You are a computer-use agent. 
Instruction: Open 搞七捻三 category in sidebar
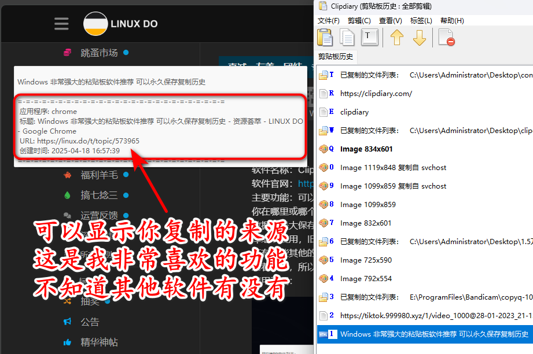(99, 196)
